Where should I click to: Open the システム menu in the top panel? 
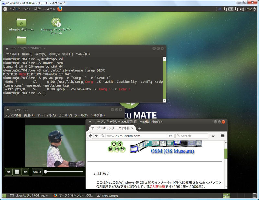[49, 9]
